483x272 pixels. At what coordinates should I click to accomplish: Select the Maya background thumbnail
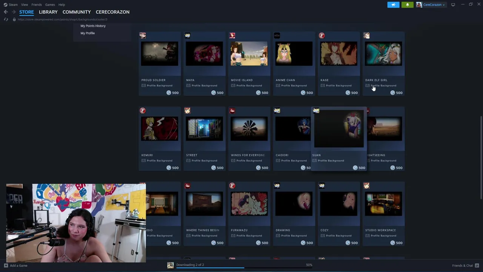pos(204,54)
